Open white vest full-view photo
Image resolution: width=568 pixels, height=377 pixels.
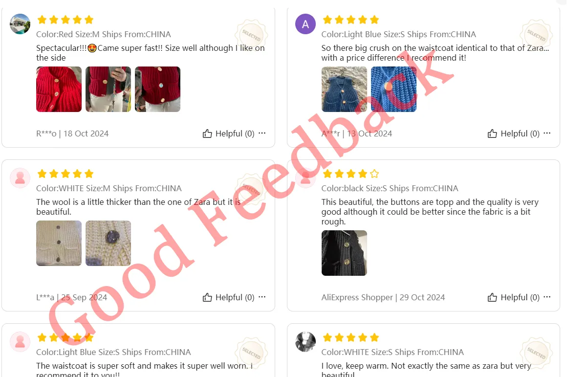(x=59, y=243)
